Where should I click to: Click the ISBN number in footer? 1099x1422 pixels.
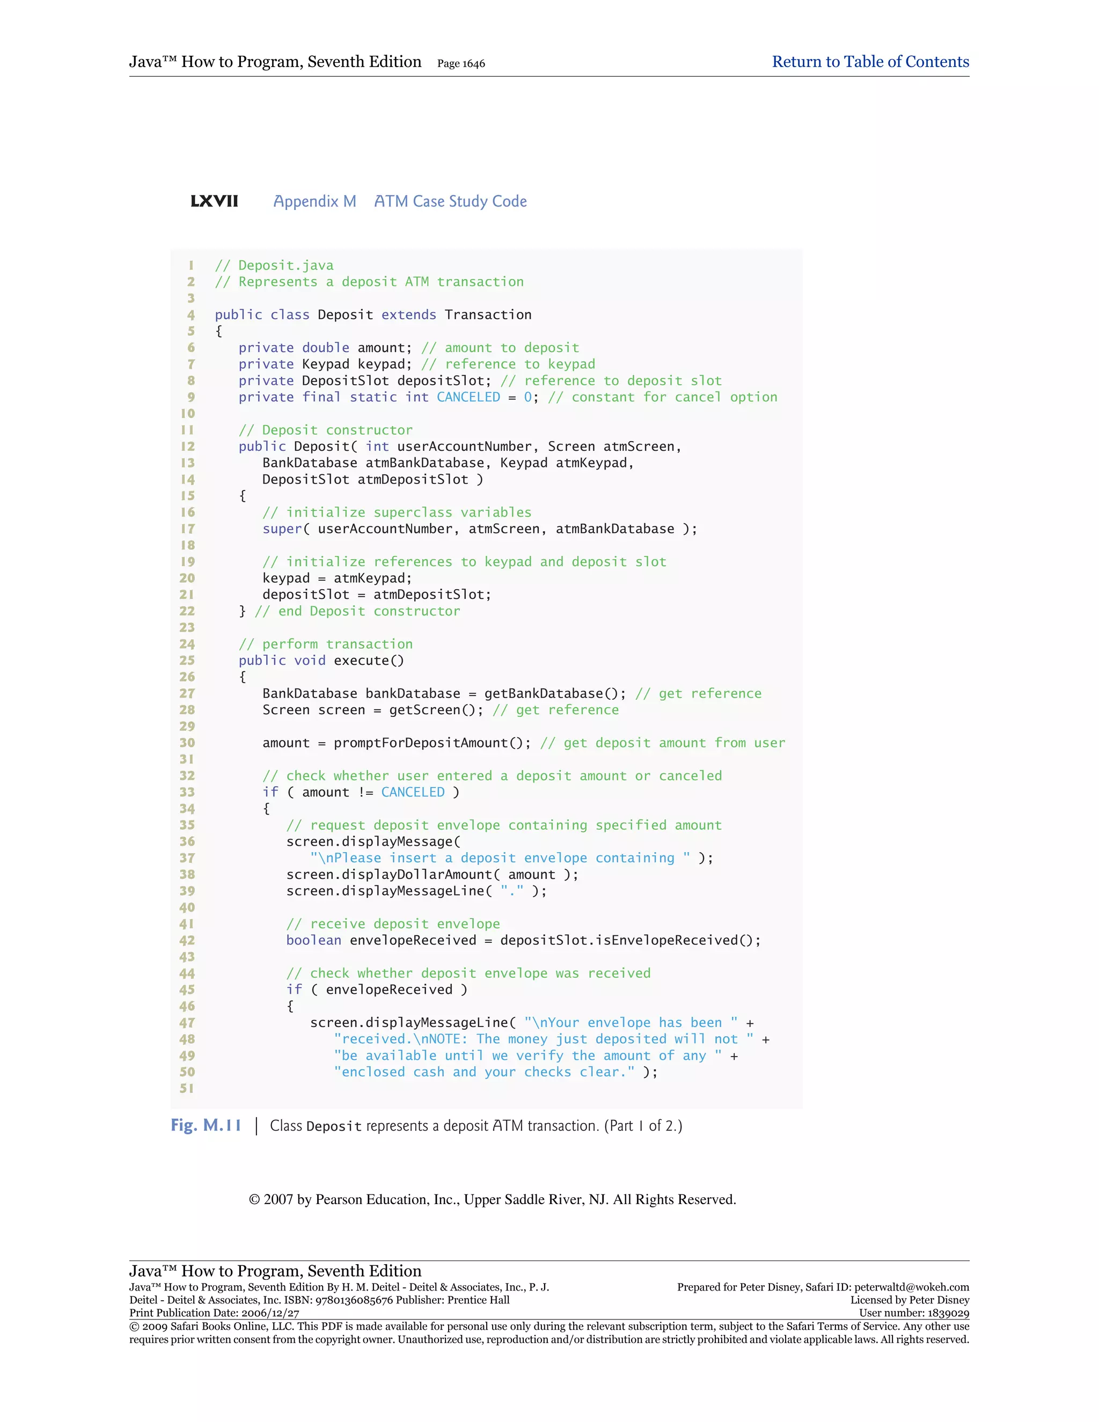(354, 1300)
